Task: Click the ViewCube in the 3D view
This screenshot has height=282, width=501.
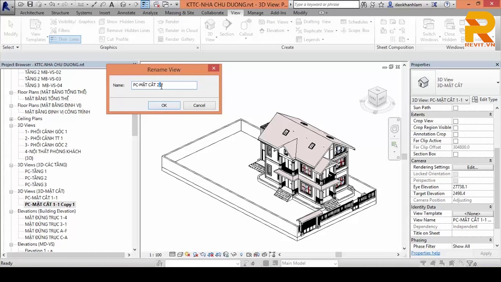Action: [x=377, y=97]
